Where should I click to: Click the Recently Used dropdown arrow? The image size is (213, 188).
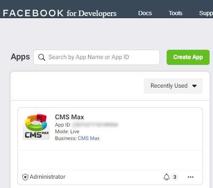point(194,86)
